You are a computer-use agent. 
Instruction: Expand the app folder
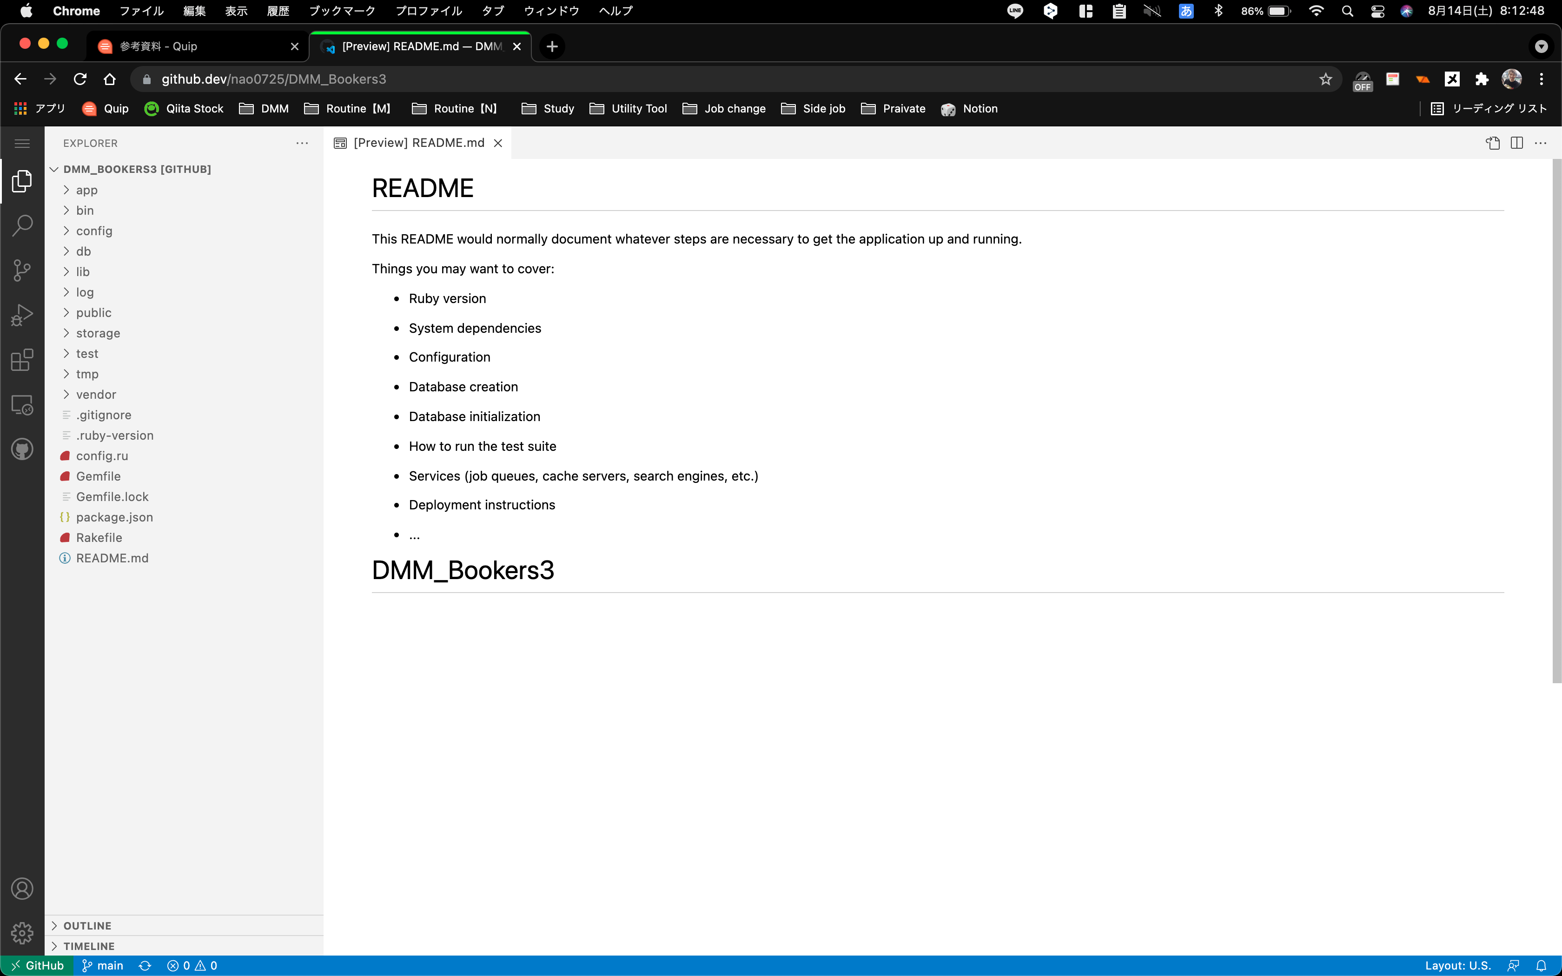tap(86, 190)
